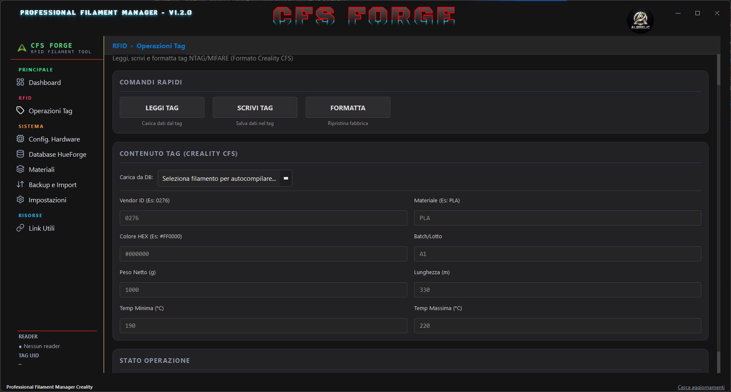Click the Impostazioni gear icon
Image resolution: width=731 pixels, height=392 pixels.
pos(20,199)
